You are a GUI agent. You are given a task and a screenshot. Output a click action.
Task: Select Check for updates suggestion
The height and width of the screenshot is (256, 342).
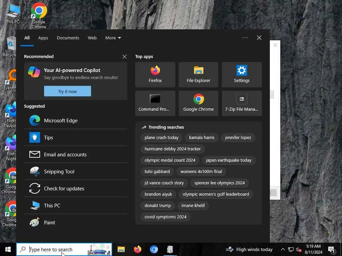(x=76, y=188)
